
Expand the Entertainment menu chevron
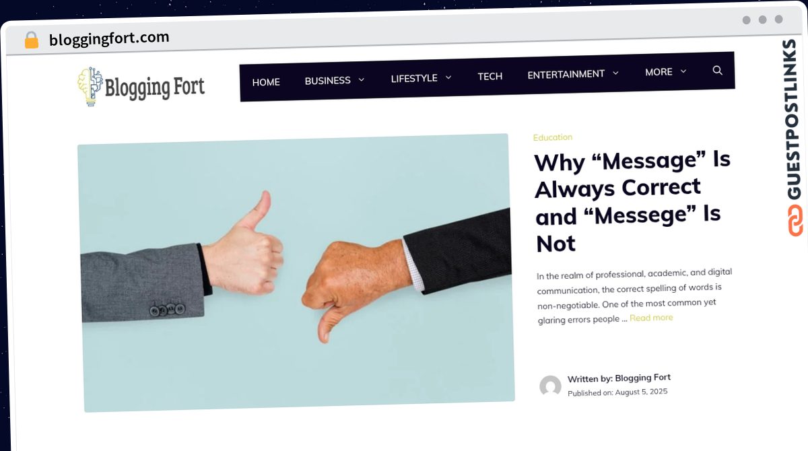click(x=615, y=73)
